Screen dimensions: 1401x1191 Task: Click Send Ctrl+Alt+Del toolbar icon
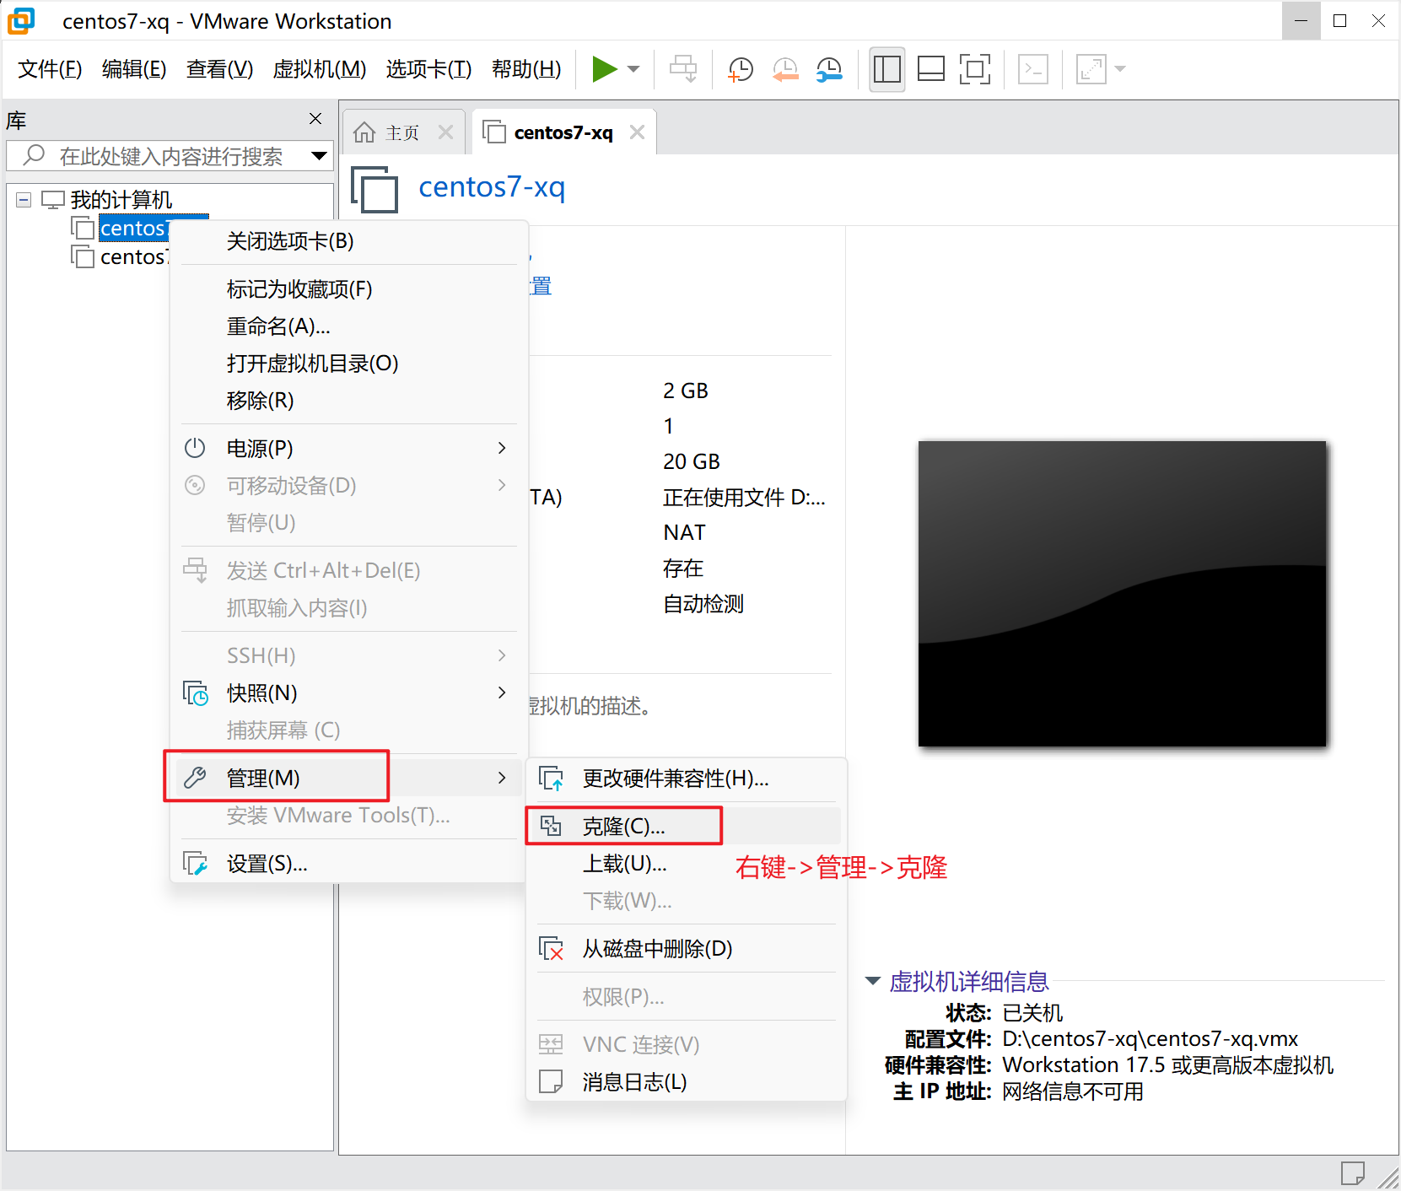(x=683, y=69)
